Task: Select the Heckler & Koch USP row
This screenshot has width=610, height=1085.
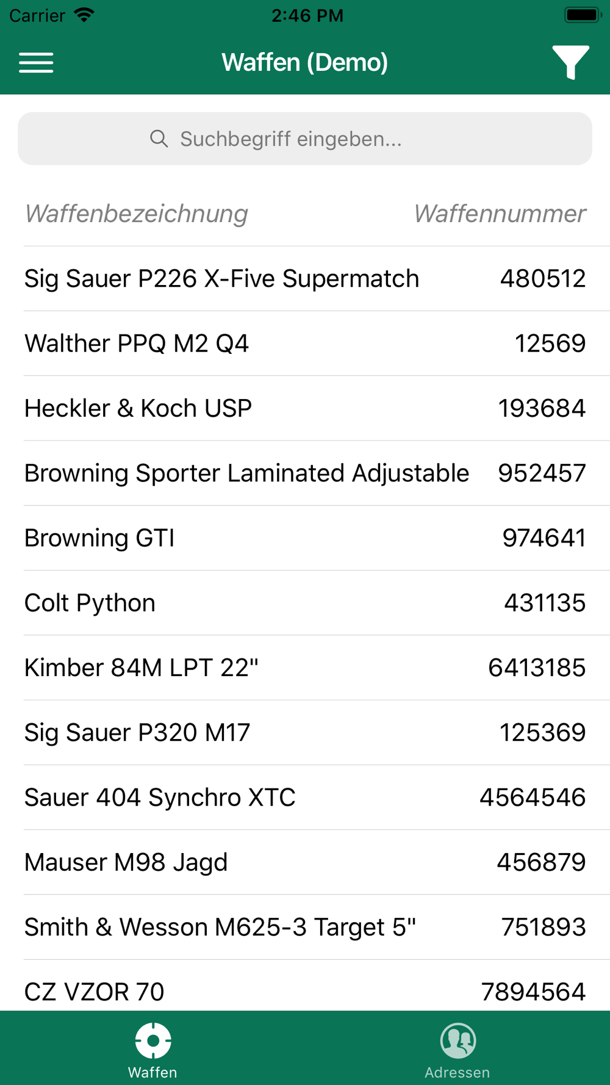Action: click(x=305, y=408)
